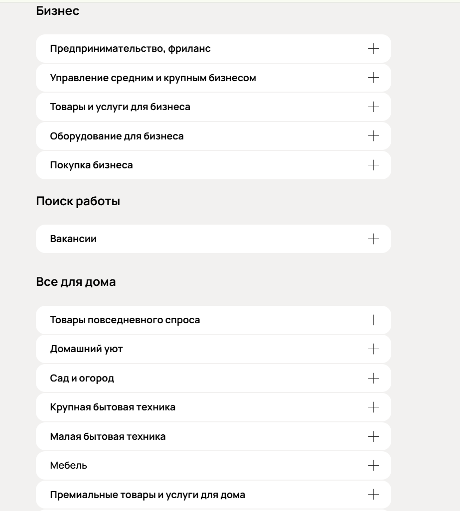Open the Мебель category by its label

tap(66, 464)
